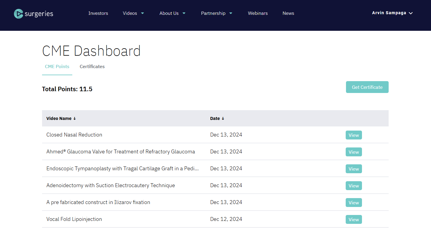Open the About Us menu item
This screenshot has height=228, width=431.
coord(169,13)
